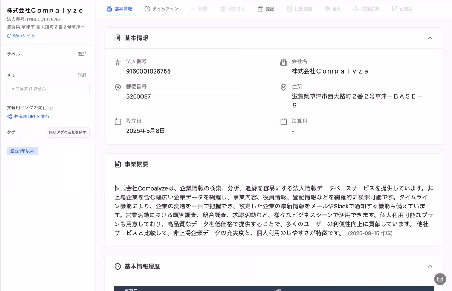The width and height of the screenshot is (452, 291).
Task: Click the share icon beside 共有用URLを発行
Action: coord(9,116)
